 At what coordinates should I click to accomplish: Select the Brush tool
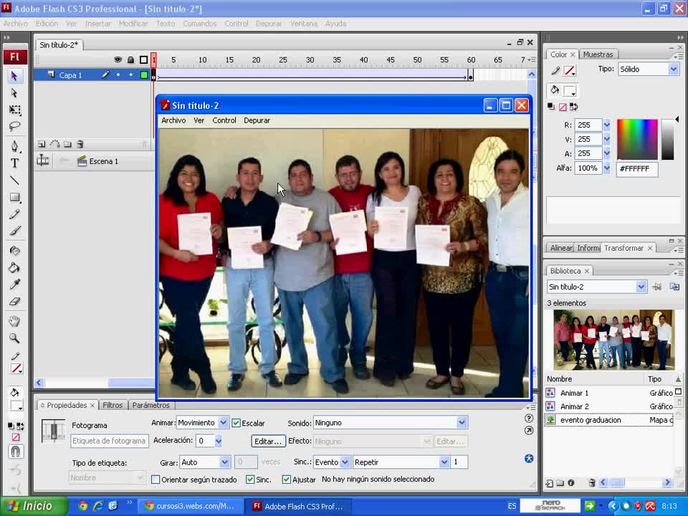click(x=14, y=231)
